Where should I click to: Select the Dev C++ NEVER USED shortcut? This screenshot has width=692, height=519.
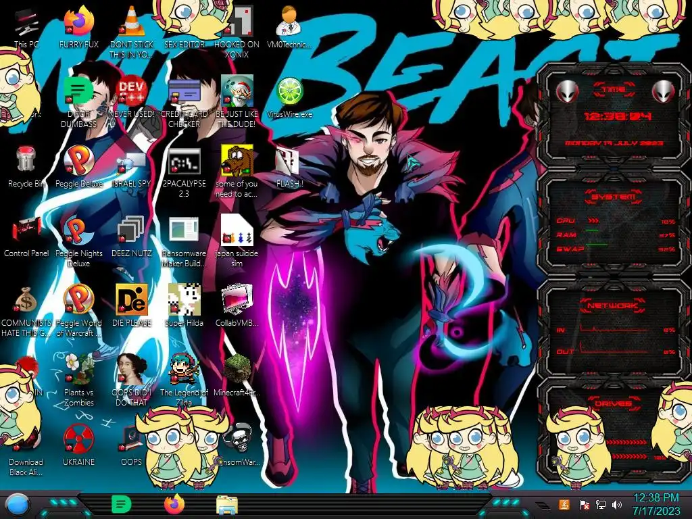point(132,97)
